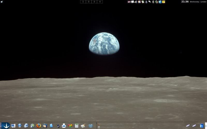Image resolution: width=207 pixels, height=129 pixels.
Task: Click the grey device tray icon
Action: (x=153, y=2)
